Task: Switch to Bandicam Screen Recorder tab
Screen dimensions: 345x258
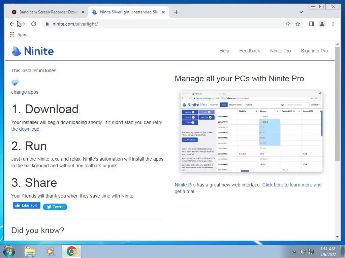Action: click(x=46, y=12)
